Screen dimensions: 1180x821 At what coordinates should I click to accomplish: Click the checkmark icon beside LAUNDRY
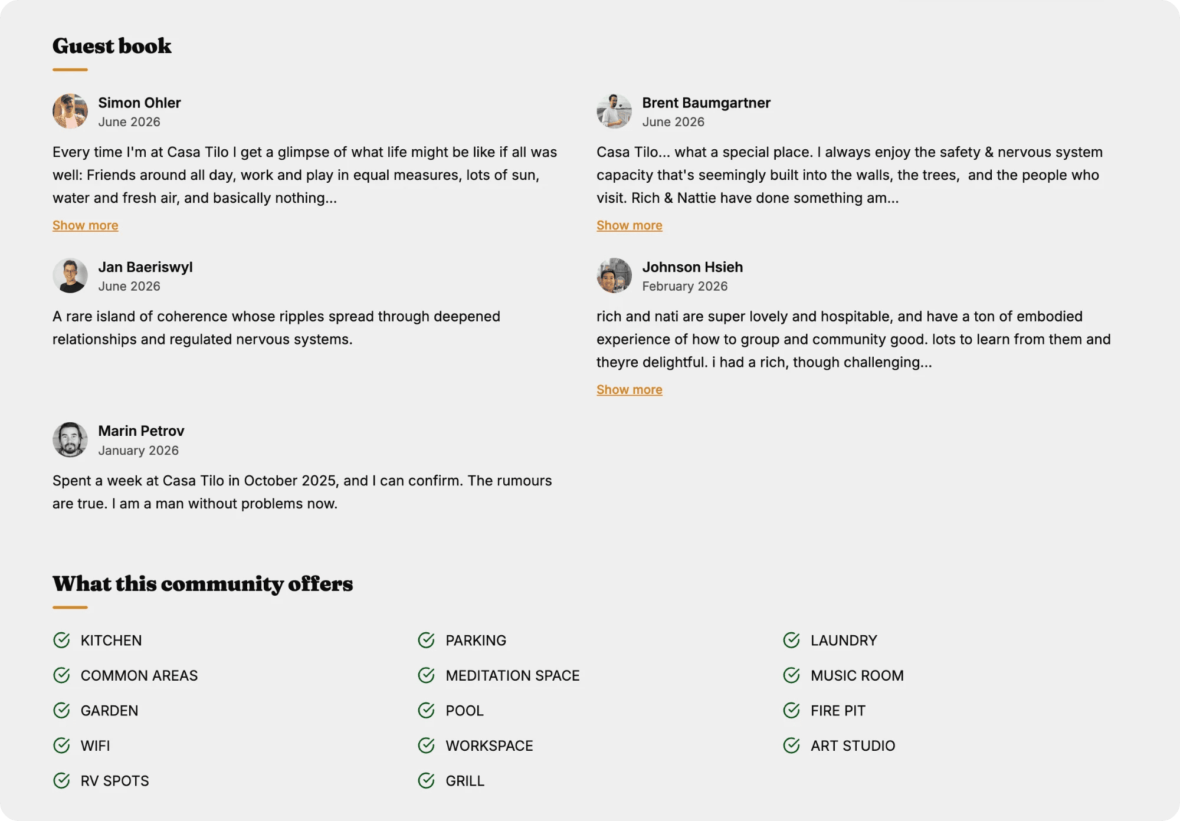pyautogui.click(x=791, y=640)
